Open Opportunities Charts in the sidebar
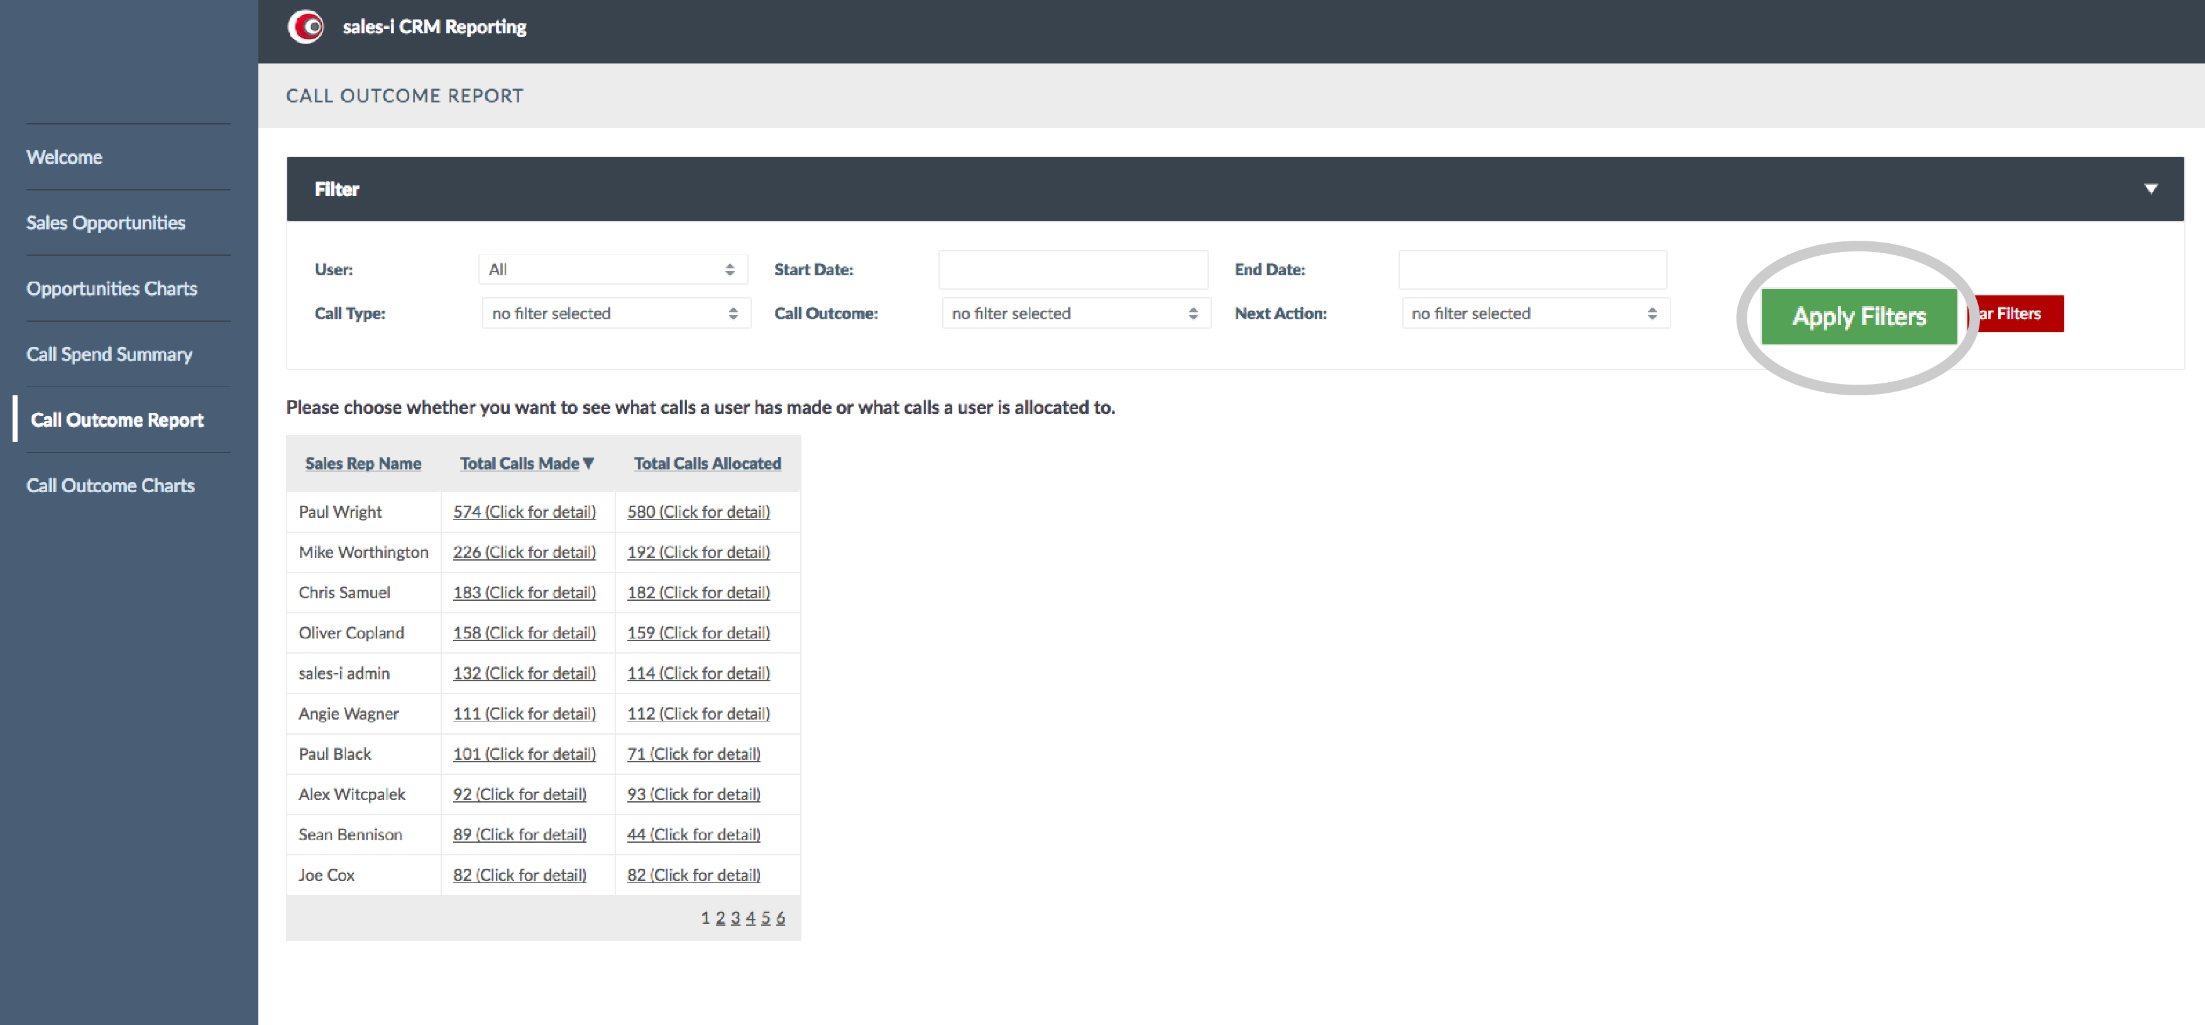Screen dimensions: 2205x1025 [111, 289]
